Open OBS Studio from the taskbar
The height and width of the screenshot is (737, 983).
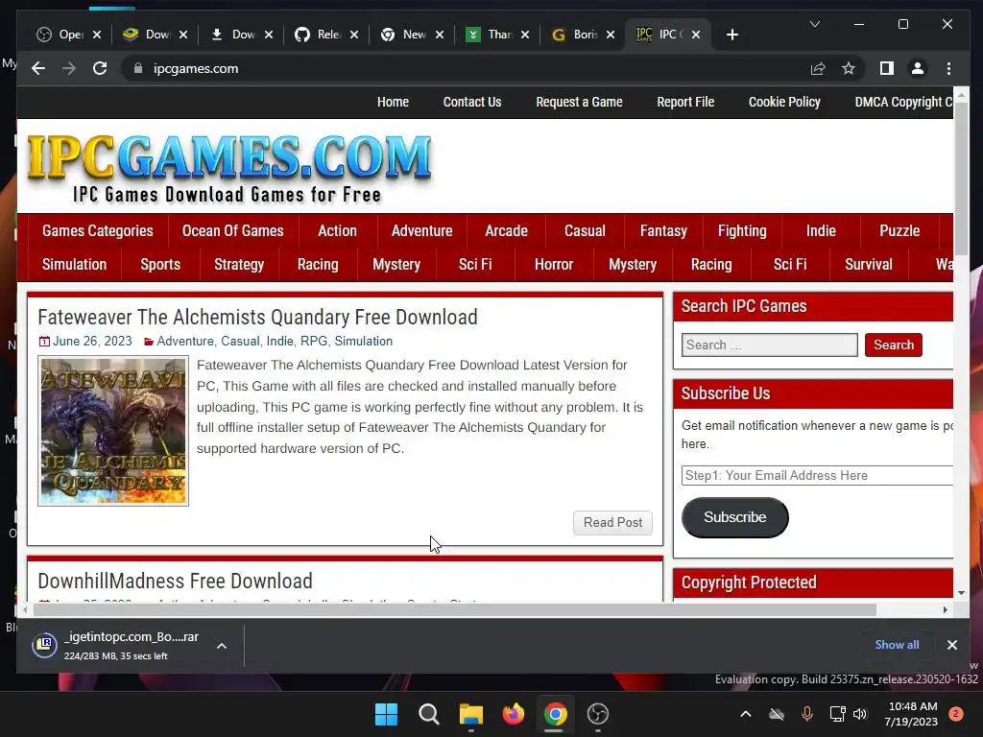point(597,714)
